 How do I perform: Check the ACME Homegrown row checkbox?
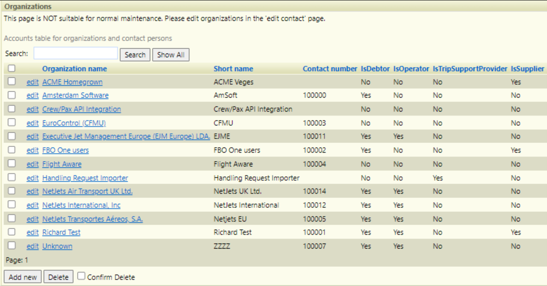click(x=11, y=82)
